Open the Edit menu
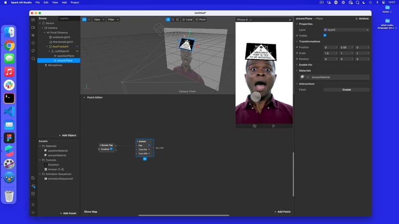The width and height of the screenshot is (399, 224). click(46, 2)
